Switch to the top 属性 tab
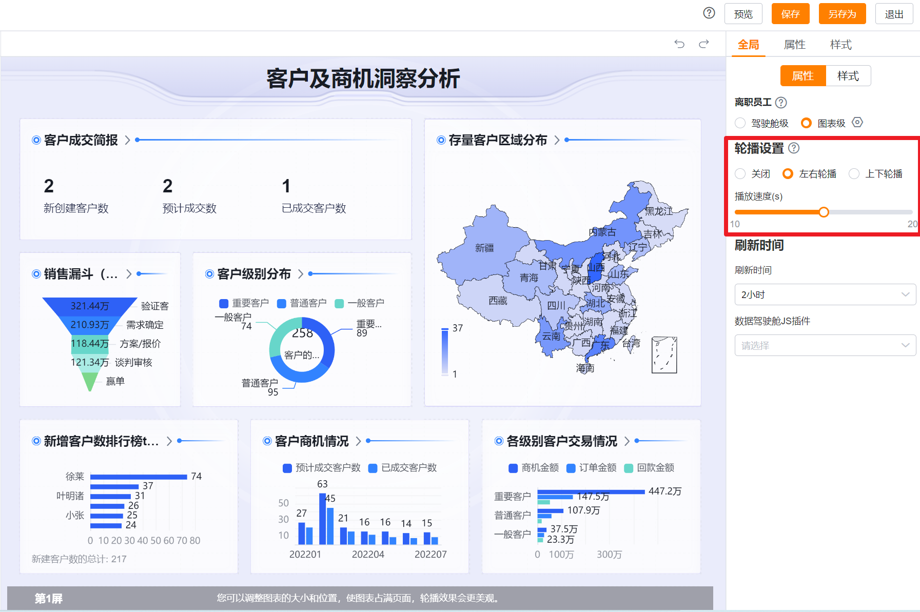920x612 pixels. (x=794, y=45)
